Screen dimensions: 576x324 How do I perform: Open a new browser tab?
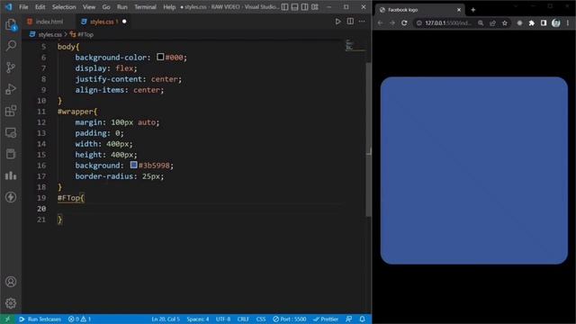click(473, 10)
